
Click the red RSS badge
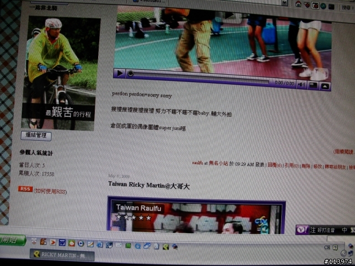tap(26, 189)
